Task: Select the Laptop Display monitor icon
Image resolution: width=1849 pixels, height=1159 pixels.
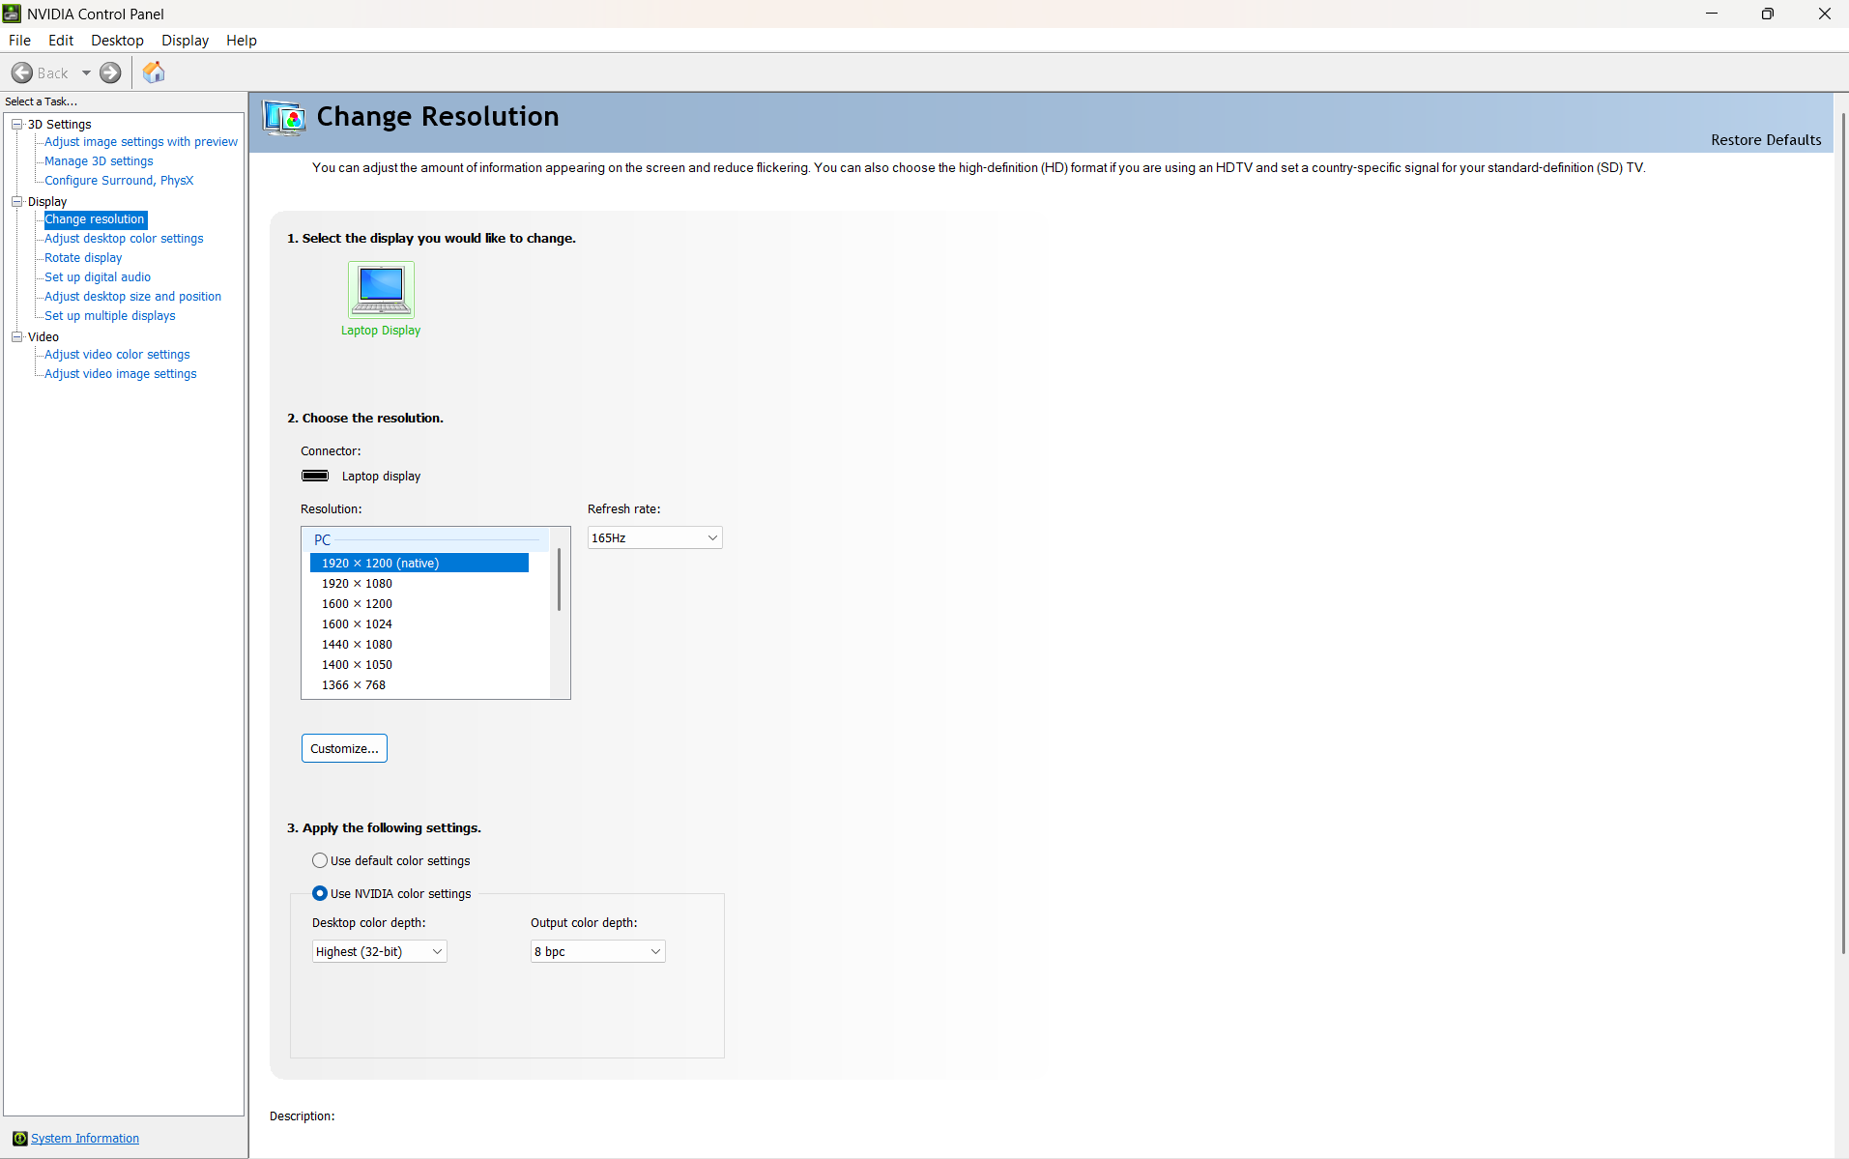Action: click(x=381, y=289)
